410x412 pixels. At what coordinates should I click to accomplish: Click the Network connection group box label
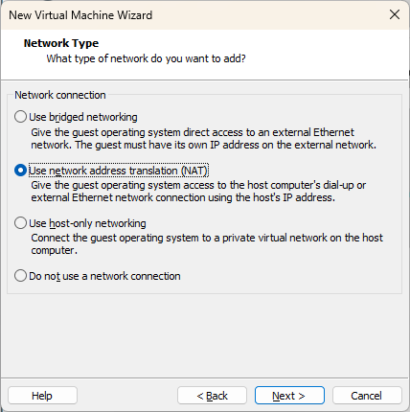pyautogui.click(x=60, y=95)
